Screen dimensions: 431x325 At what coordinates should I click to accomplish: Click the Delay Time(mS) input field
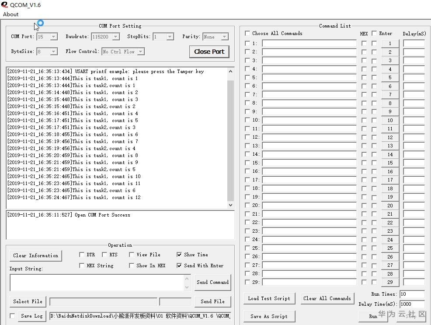coord(412,304)
